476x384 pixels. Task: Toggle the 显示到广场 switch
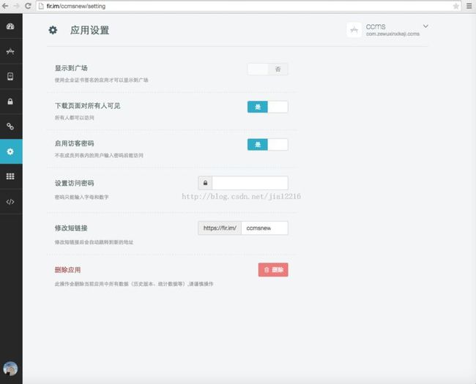267,69
